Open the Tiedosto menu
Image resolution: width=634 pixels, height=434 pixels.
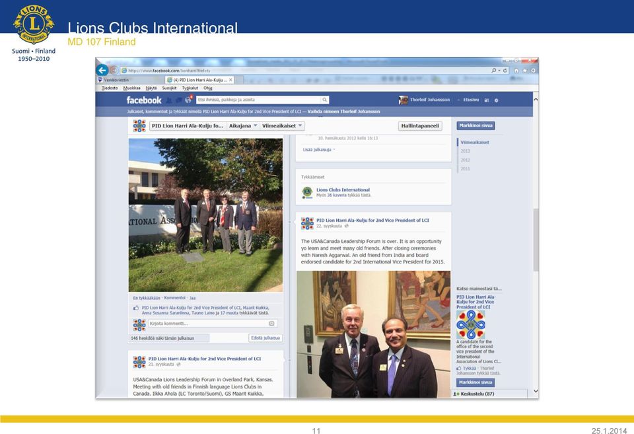(x=110, y=88)
